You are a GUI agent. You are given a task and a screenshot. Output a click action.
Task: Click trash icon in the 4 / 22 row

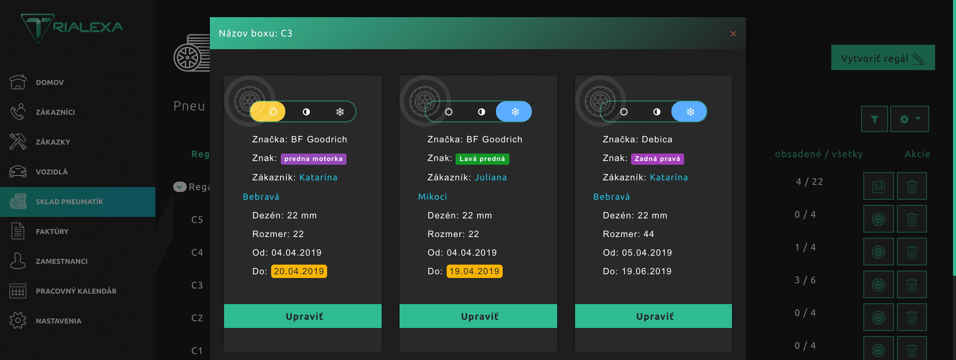coord(912,186)
